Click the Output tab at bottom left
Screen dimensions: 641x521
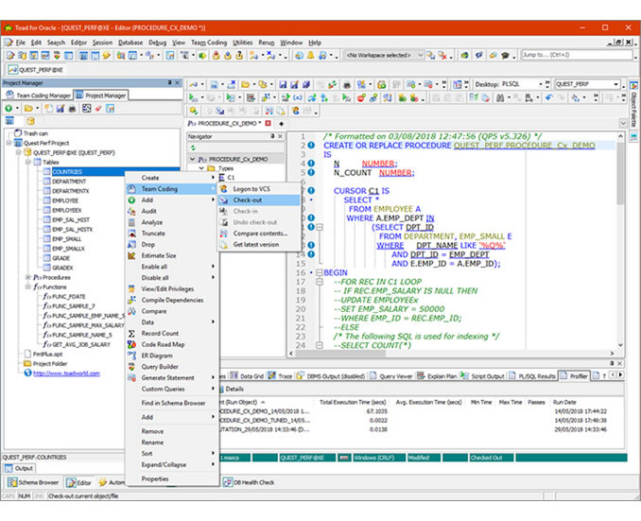pos(19,468)
